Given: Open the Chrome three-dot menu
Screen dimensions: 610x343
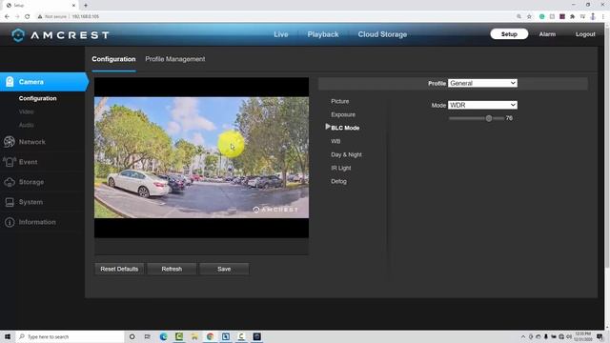Looking at the screenshot, I should [603, 16].
